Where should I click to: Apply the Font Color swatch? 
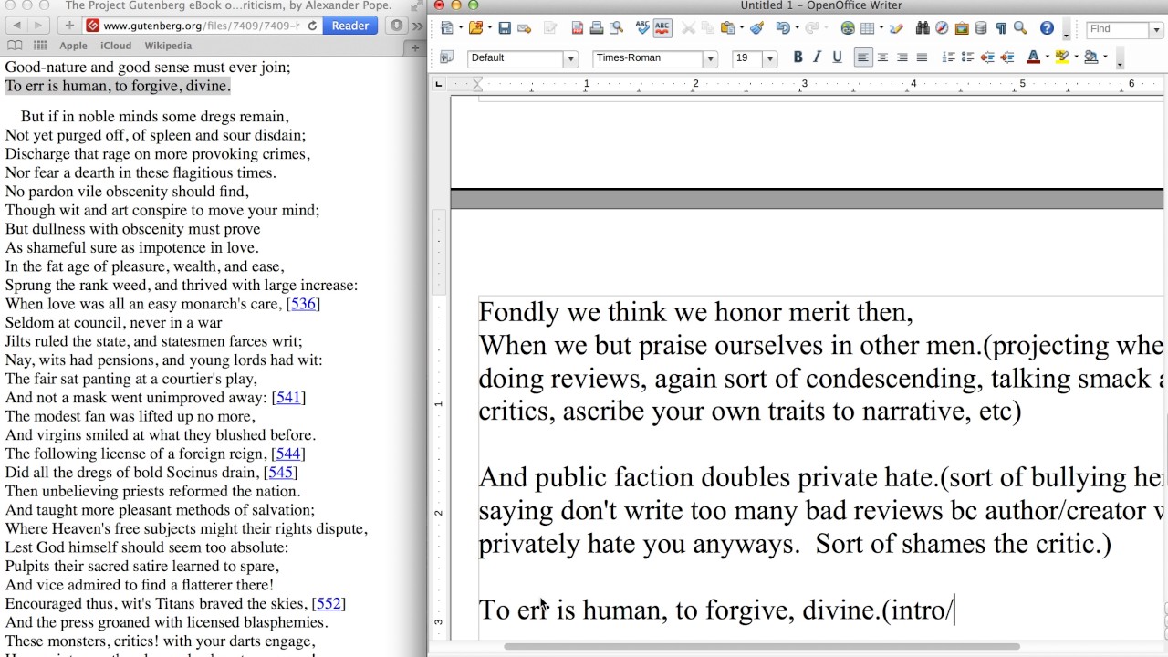pos(1033,57)
